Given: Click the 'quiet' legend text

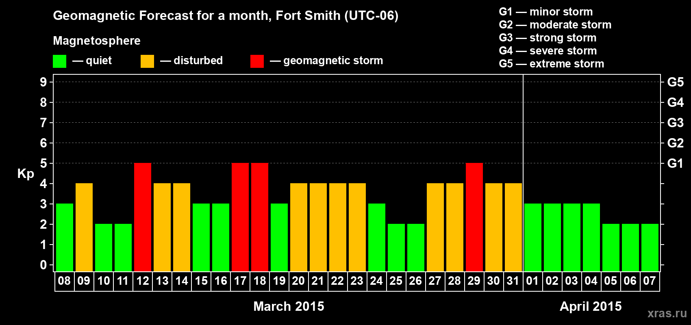Looking at the screenshot, I should [99, 61].
